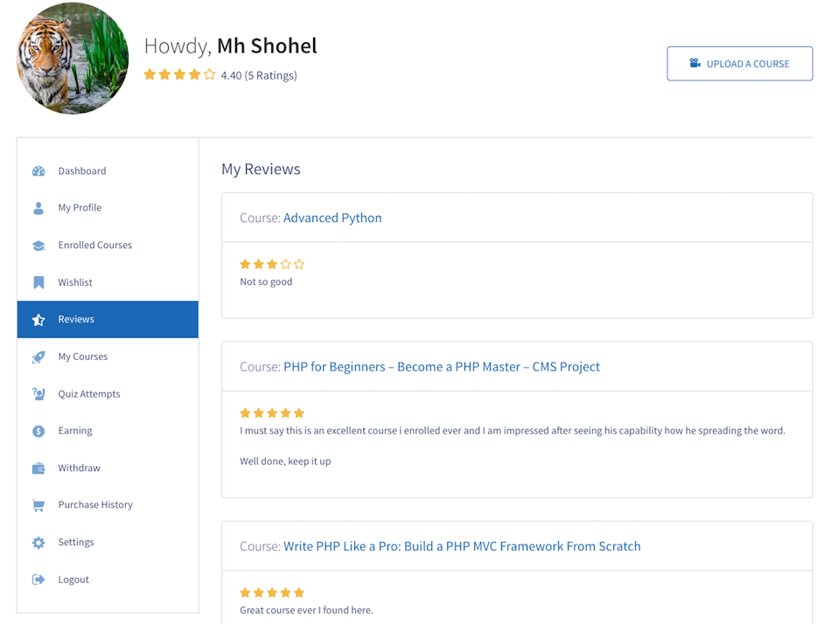Open the Advanced Python course link
Screen dimensions: 831x624
[x=332, y=218]
